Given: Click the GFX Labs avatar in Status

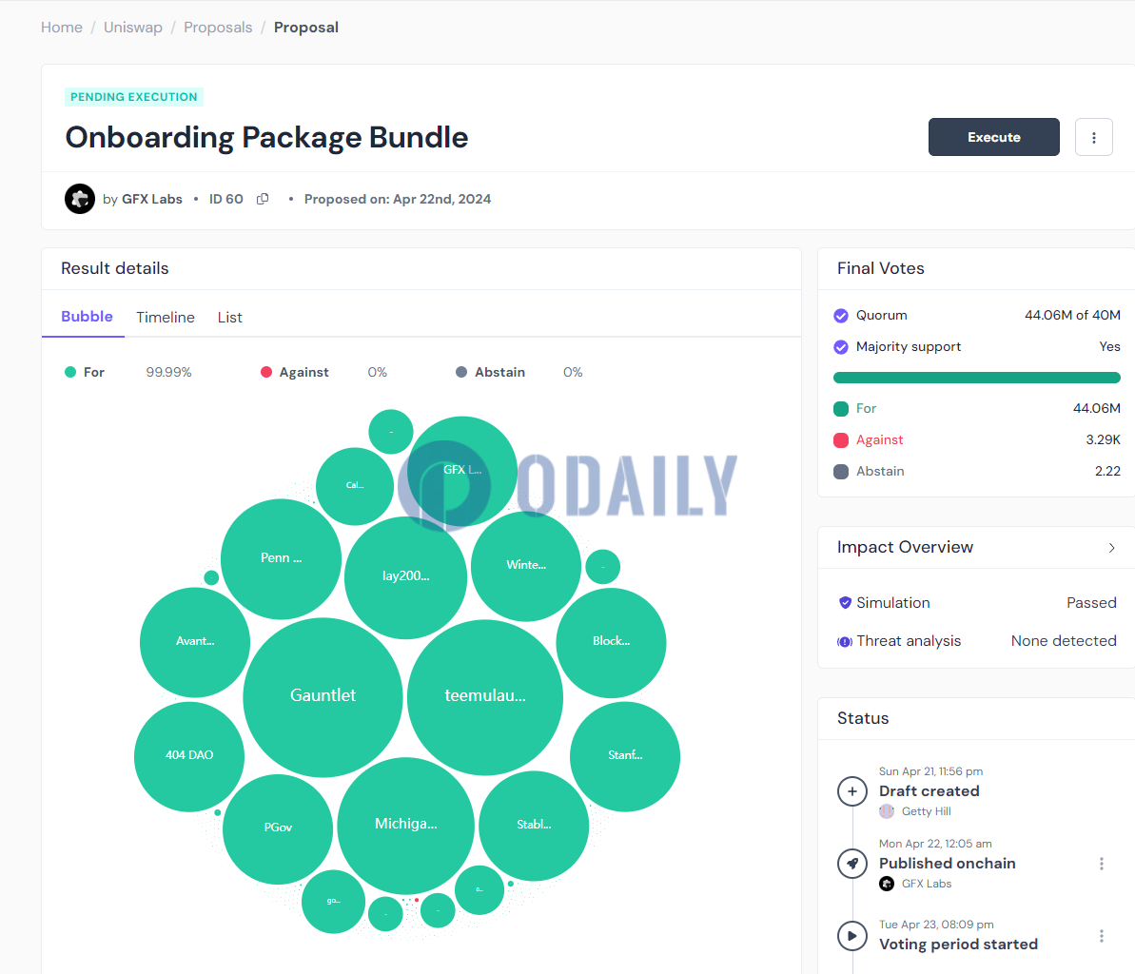Looking at the screenshot, I should click(887, 884).
